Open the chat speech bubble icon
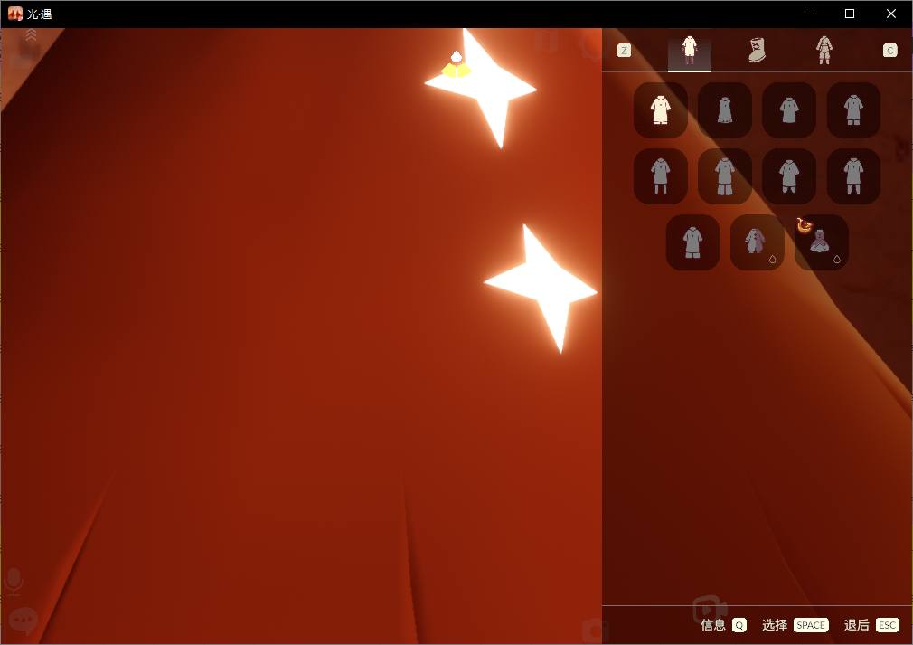Screen dimensions: 913x645 coord(24,621)
